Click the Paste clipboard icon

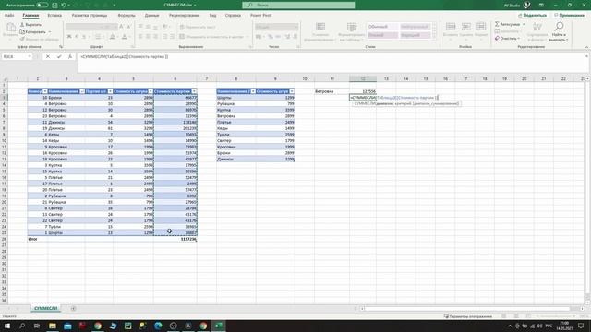point(11,27)
